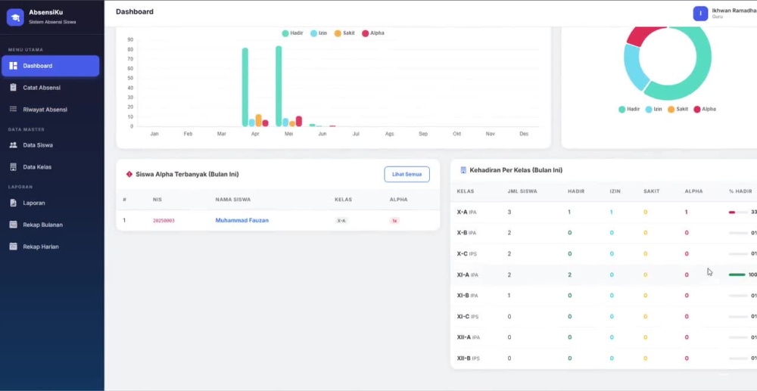Click the XI-B IPA class row label
The height and width of the screenshot is (391, 757).
click(467, 296)
